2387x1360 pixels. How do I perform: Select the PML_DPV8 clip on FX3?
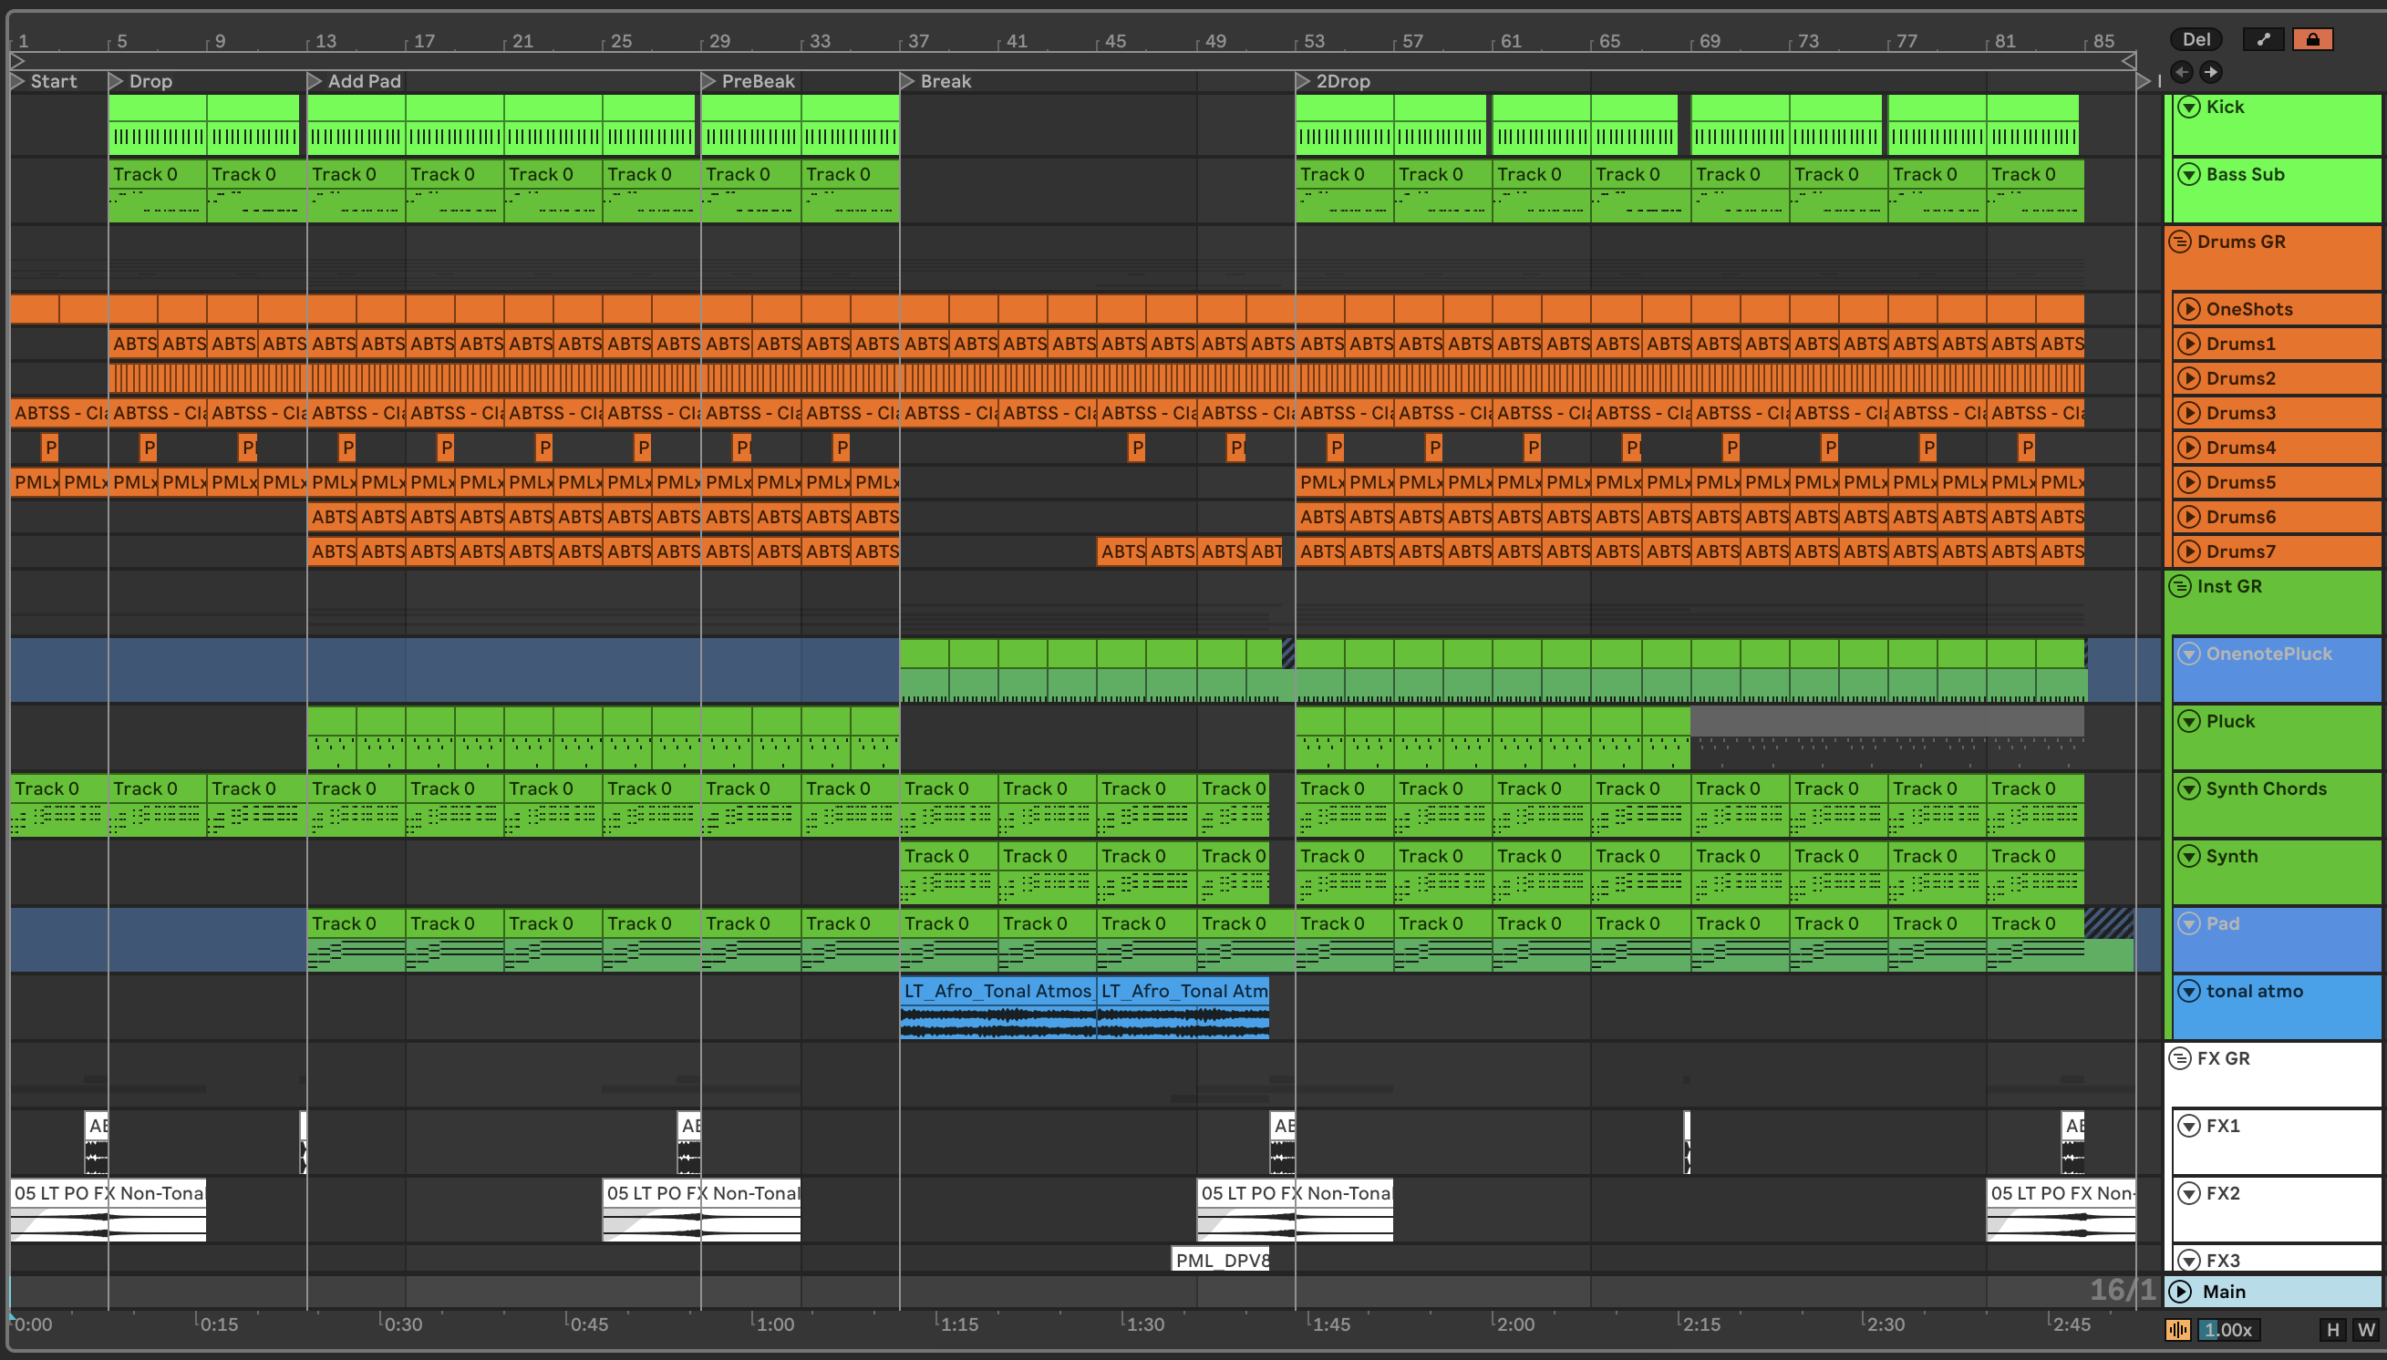pyautogui.click(x=1220, y=1260)
